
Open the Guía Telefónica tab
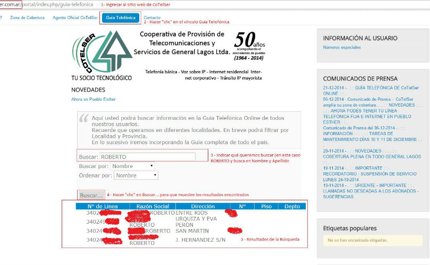click(121, 17)
